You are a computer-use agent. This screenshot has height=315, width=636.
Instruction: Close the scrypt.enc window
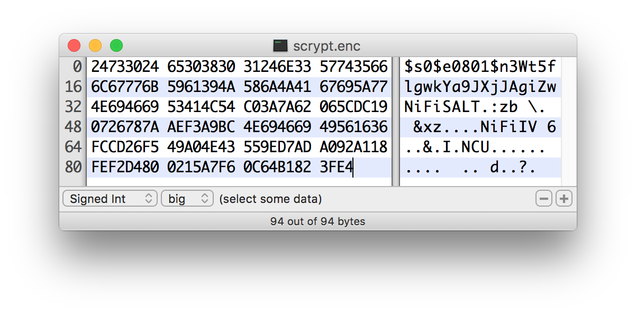[x=74, y=46]
